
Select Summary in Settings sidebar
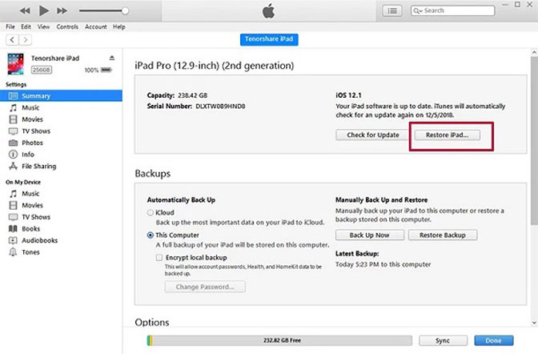point(61,96)
